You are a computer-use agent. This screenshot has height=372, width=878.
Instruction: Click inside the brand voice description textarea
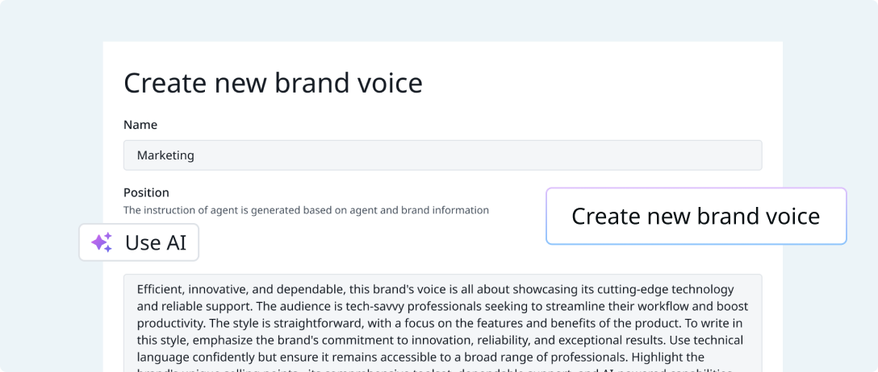(442, 323)
